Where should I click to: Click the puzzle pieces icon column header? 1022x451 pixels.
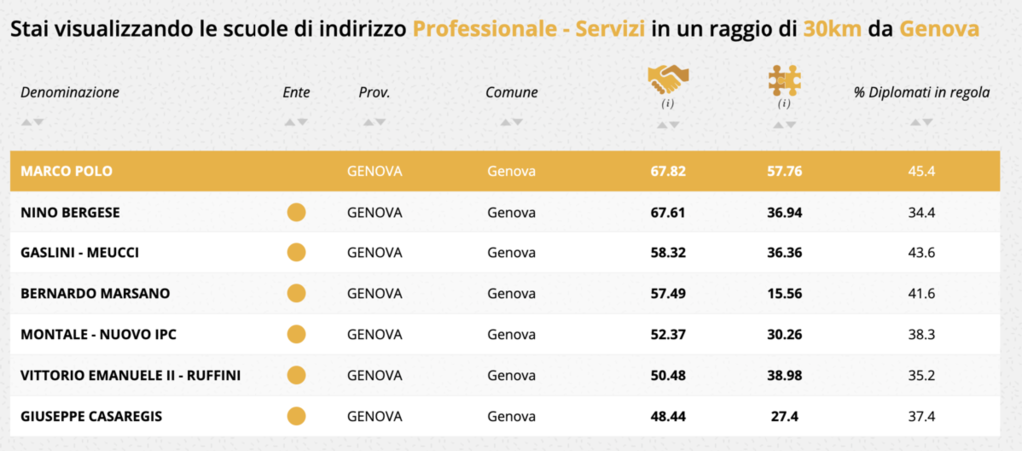click(784, 79)
